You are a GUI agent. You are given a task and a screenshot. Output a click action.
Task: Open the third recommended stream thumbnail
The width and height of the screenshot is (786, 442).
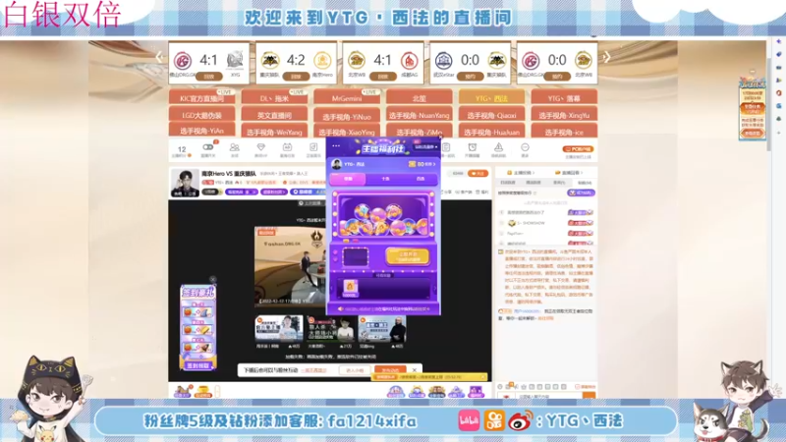coord(382,328)
